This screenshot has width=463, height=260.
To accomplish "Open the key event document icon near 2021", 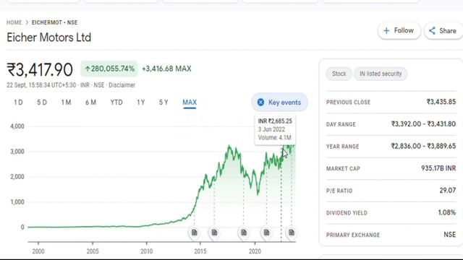I will point(266,233).
